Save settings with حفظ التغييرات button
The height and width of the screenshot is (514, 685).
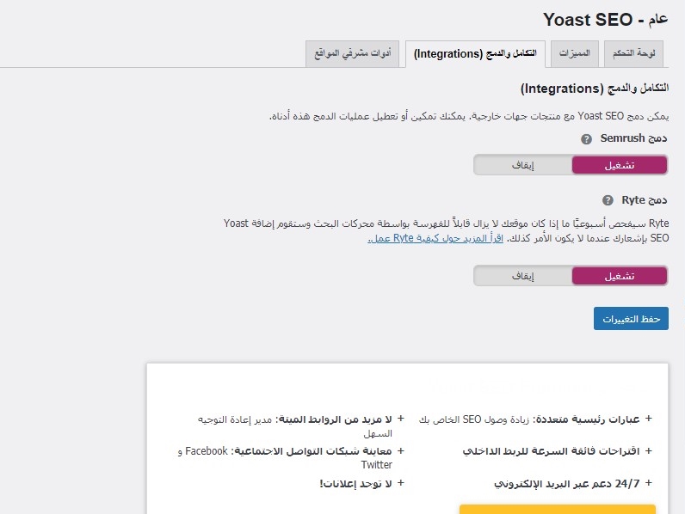pyautogui.click(x=631, y=318)
